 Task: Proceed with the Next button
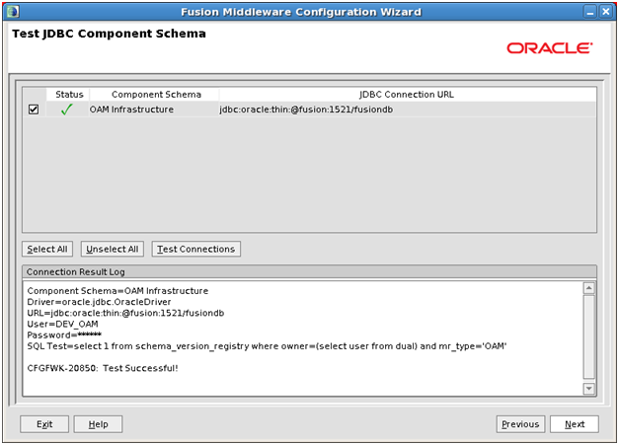[575, 424]
